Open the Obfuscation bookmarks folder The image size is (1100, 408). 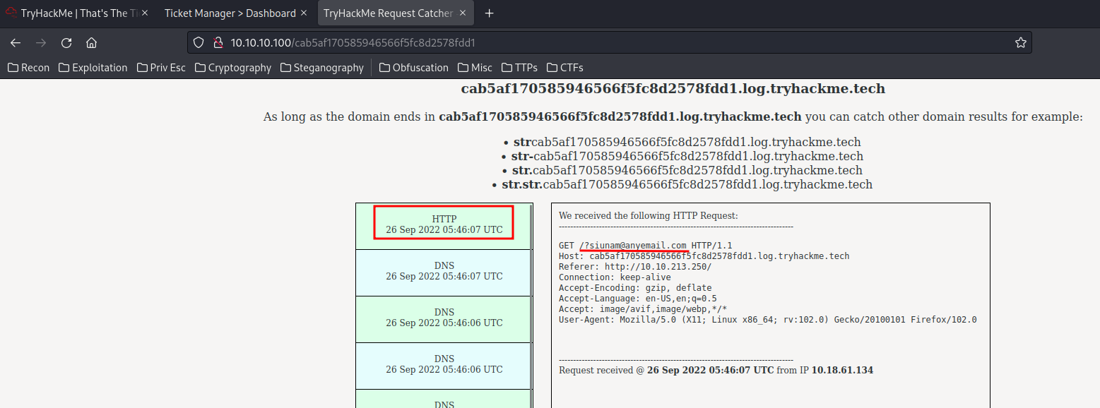point(414,68)
